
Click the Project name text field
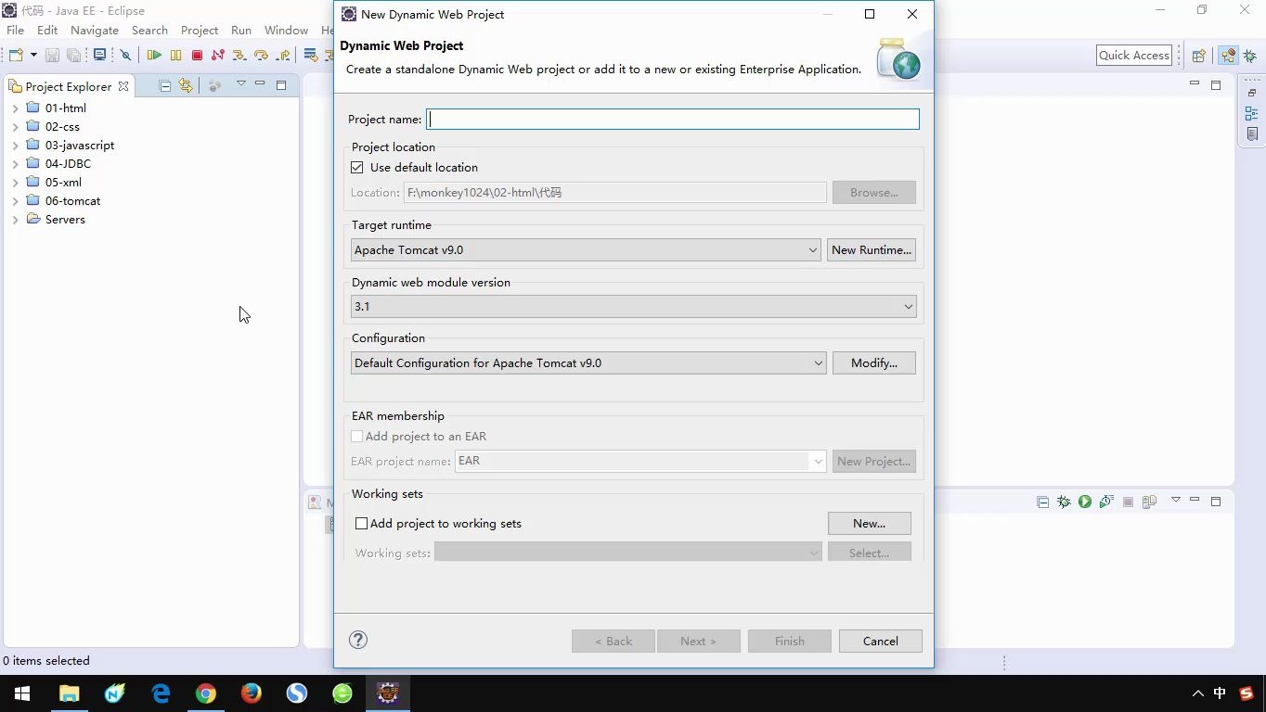673,119
